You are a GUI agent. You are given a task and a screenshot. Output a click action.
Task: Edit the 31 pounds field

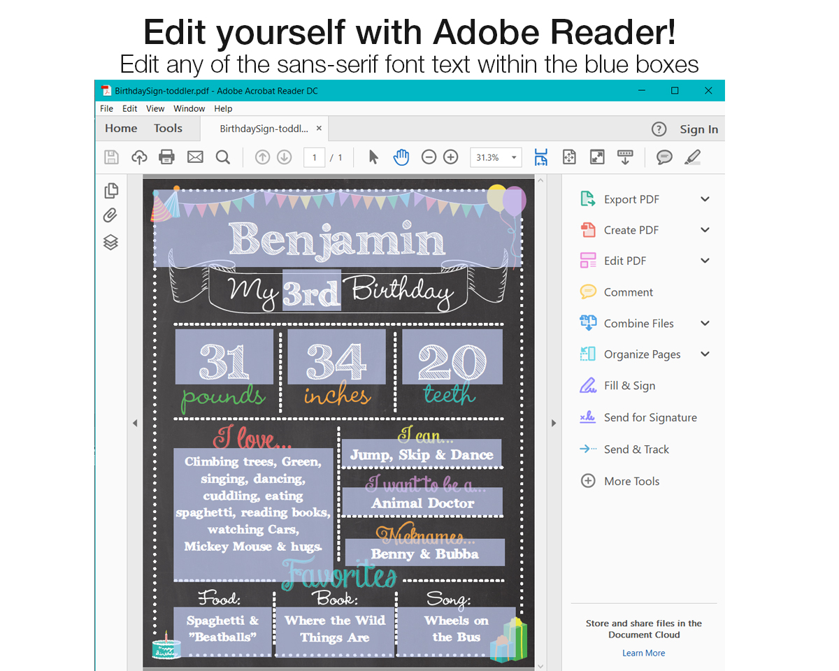(224, 356)
